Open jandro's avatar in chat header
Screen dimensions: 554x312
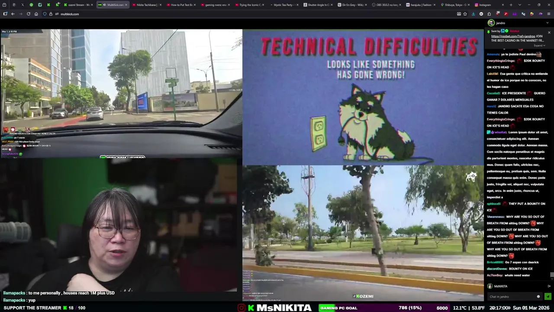pyautogui.click(x=491, y=23)
